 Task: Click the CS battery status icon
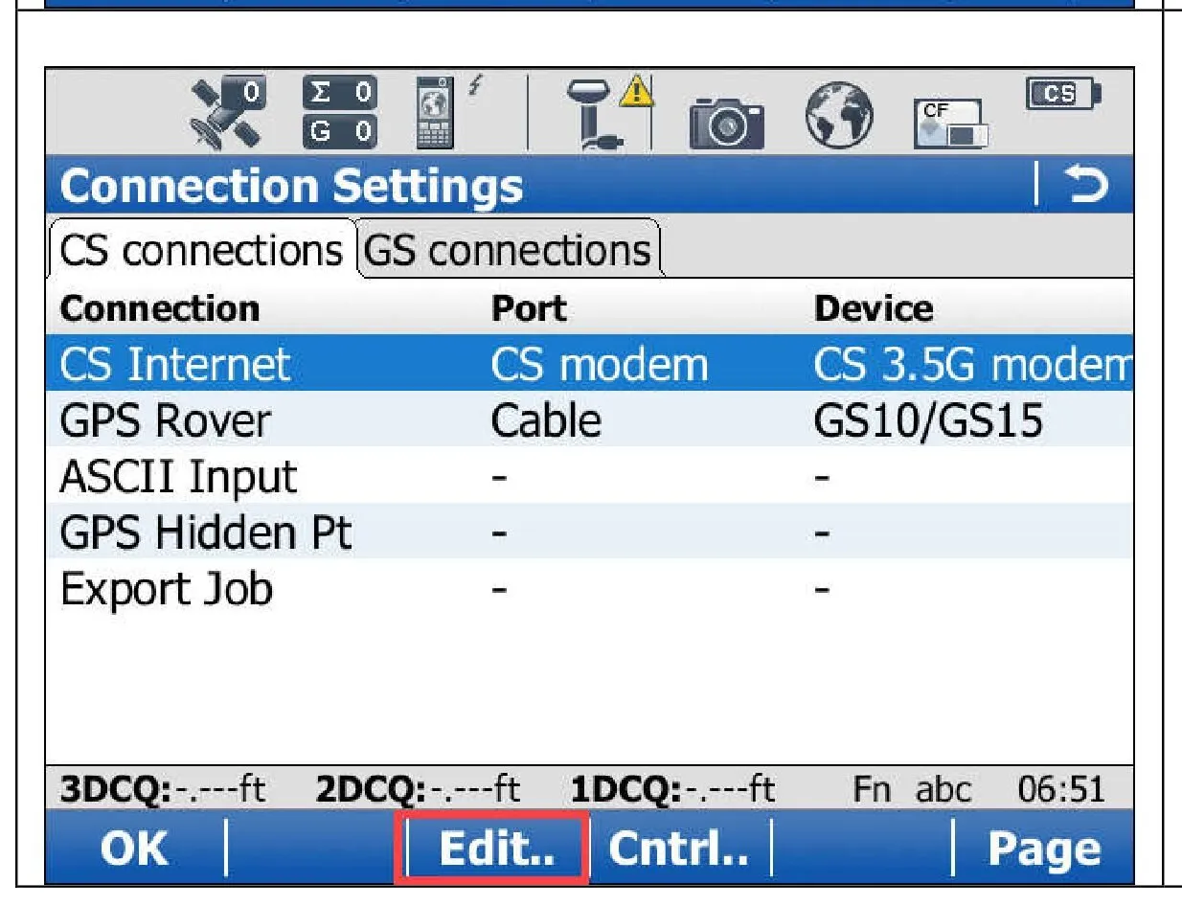(x=1065, y=95)
